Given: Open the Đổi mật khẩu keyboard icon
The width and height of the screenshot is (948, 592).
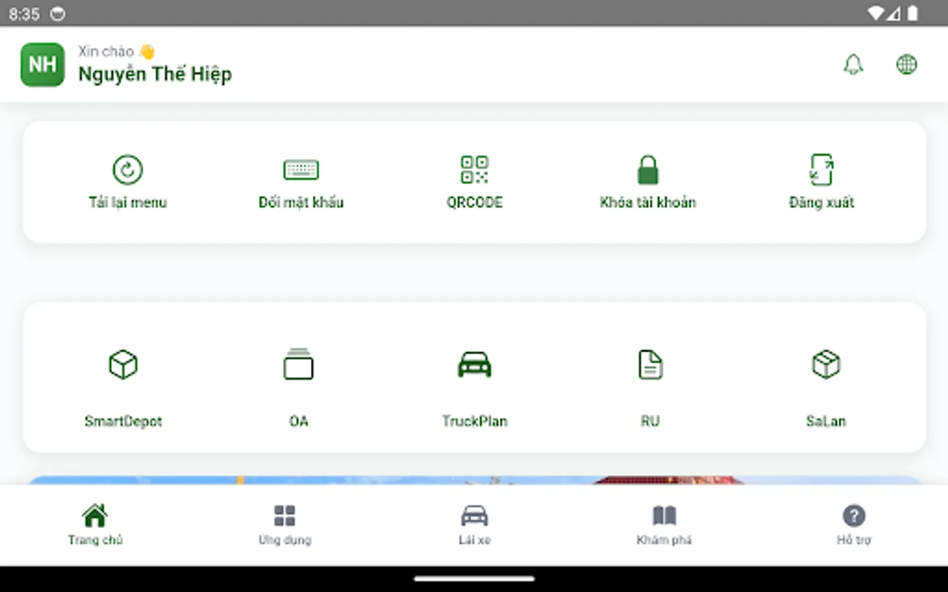Looking at the screenshot, I should click(301, 170).
